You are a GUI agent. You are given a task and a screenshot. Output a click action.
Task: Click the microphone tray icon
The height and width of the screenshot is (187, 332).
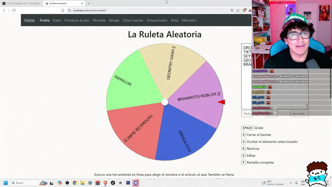click(297, 183)
